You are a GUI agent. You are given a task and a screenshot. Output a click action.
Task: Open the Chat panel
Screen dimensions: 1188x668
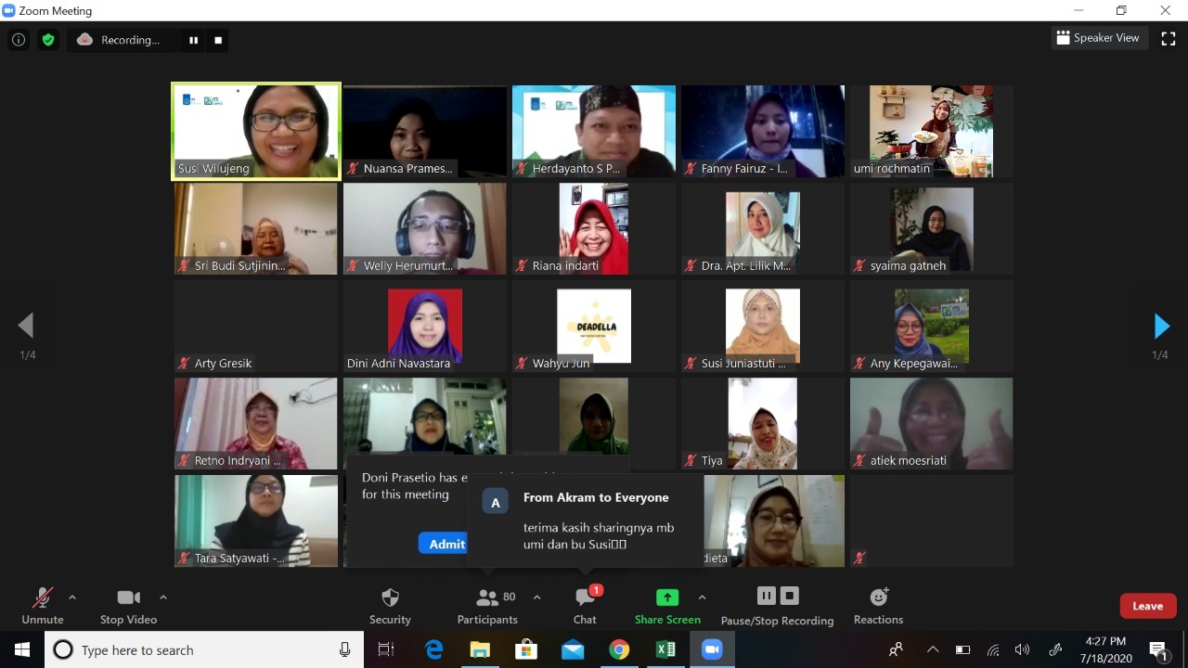tap(585, 605)
